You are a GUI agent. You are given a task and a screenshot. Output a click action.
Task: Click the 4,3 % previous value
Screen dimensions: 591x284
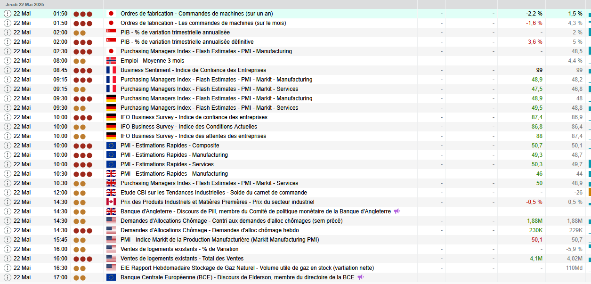coord(575,23)
